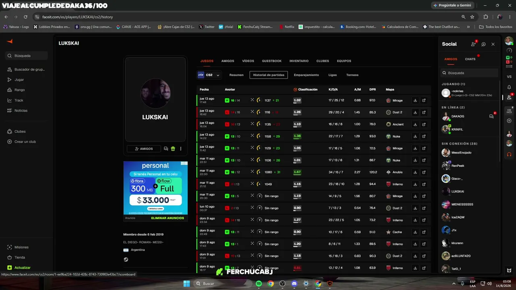
Task: Open chat with LUKSKAI from profile card
Action: 166,149
